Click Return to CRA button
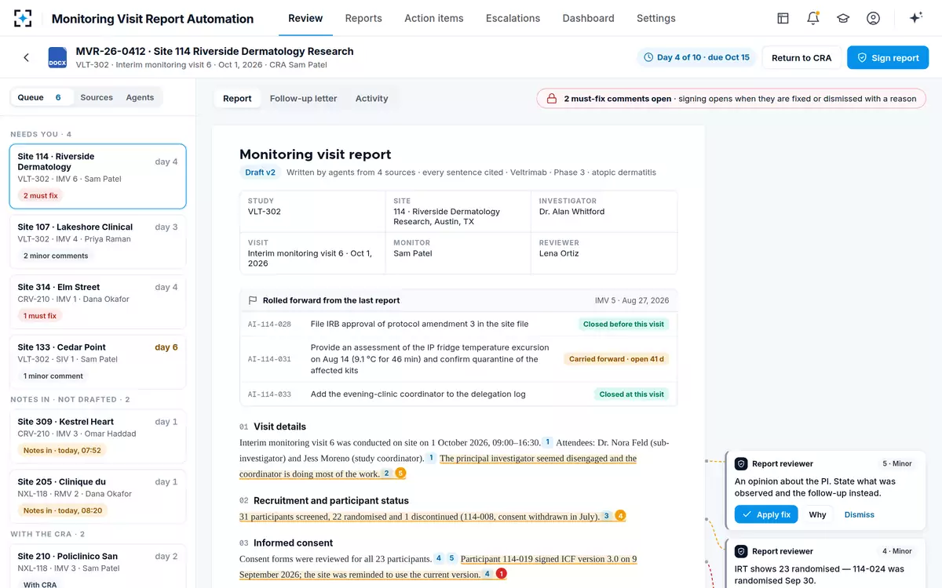Image resolution: width=942 pixels, height=588 pixels. 801,57
